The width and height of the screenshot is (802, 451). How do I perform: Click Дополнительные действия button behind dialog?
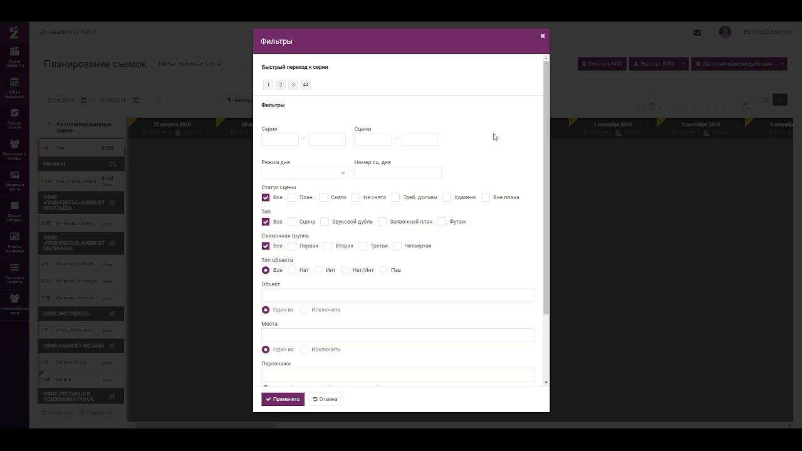(x=734, y=64)
